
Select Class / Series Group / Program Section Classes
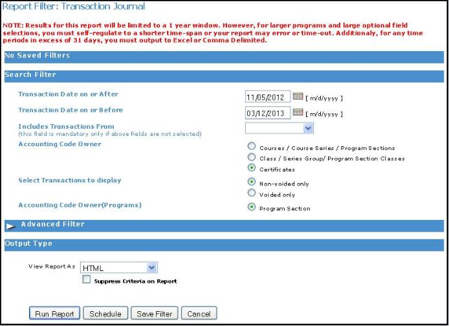252,157
